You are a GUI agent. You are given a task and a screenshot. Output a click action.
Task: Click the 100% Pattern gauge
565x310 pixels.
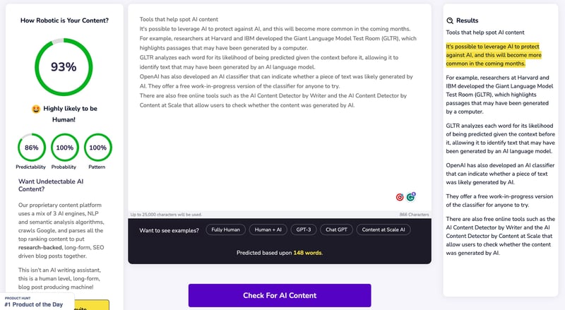click(98, 148)
